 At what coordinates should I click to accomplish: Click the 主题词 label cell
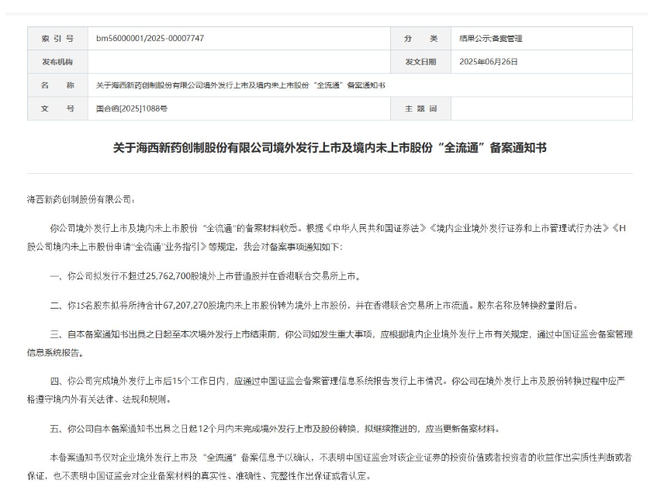click(x=420, y=109)
